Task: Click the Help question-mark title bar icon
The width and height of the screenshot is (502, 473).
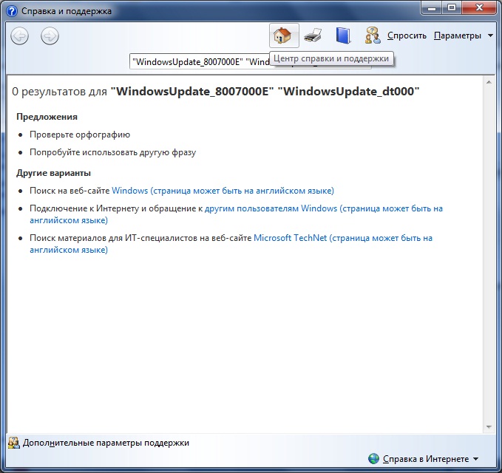Action: [12, 11]
